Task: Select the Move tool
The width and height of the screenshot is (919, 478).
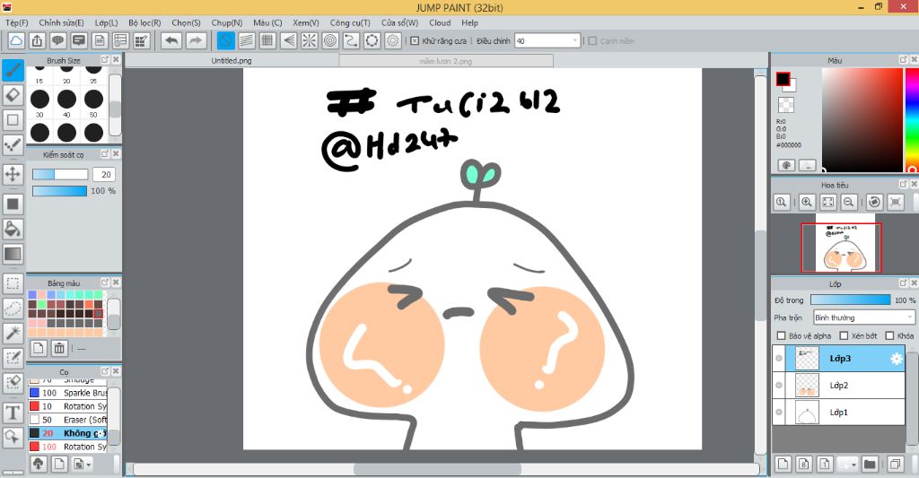Action: click(x=13, y=174)
